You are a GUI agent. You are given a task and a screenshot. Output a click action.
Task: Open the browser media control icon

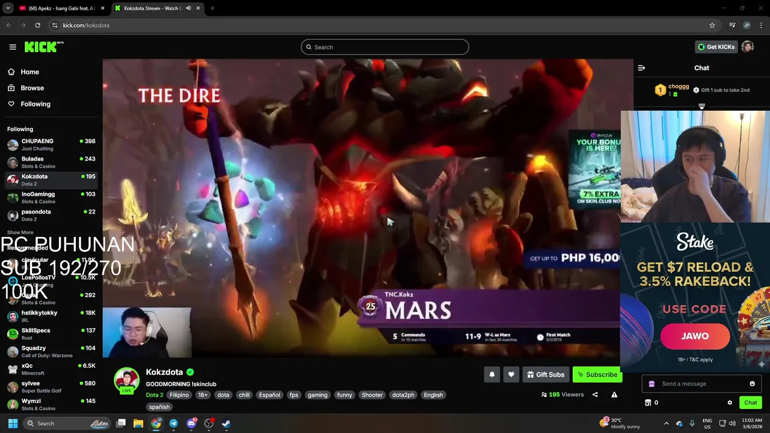(x=732, y=25)
